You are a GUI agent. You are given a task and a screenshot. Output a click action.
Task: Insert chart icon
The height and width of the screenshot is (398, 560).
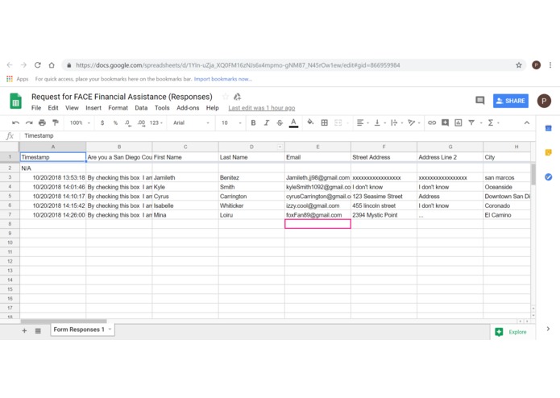point(458,122)
